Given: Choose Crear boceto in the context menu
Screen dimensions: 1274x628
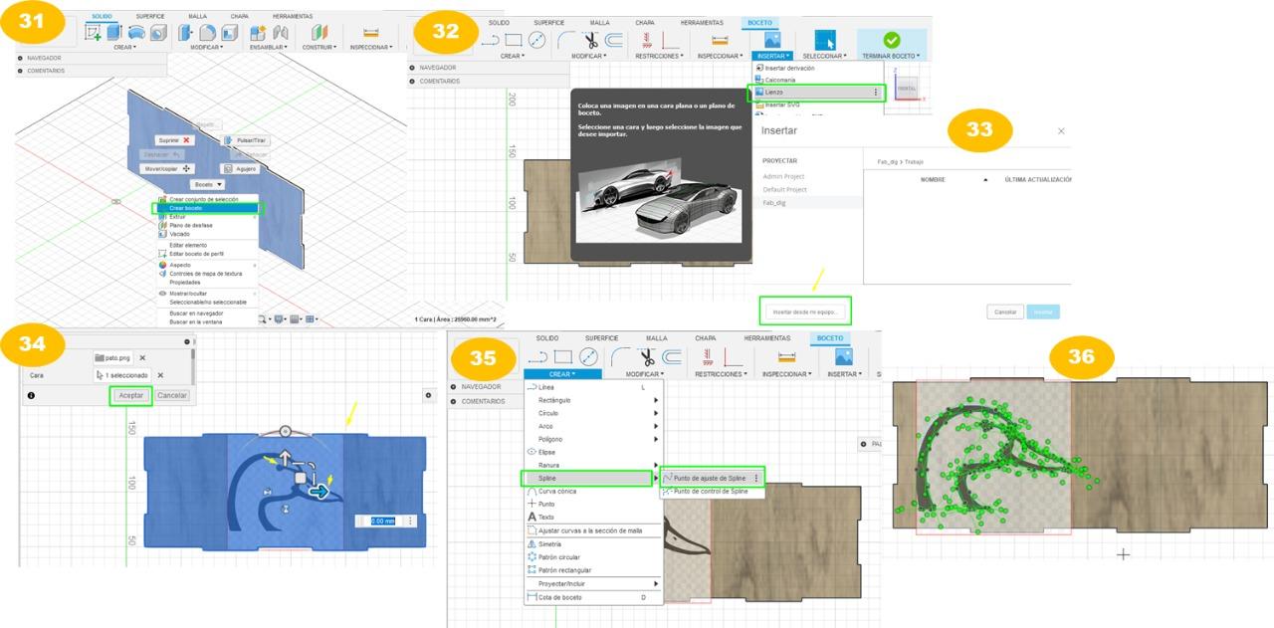Looking at the screenshot, I should pyautogui.click(x=207, y=208).
